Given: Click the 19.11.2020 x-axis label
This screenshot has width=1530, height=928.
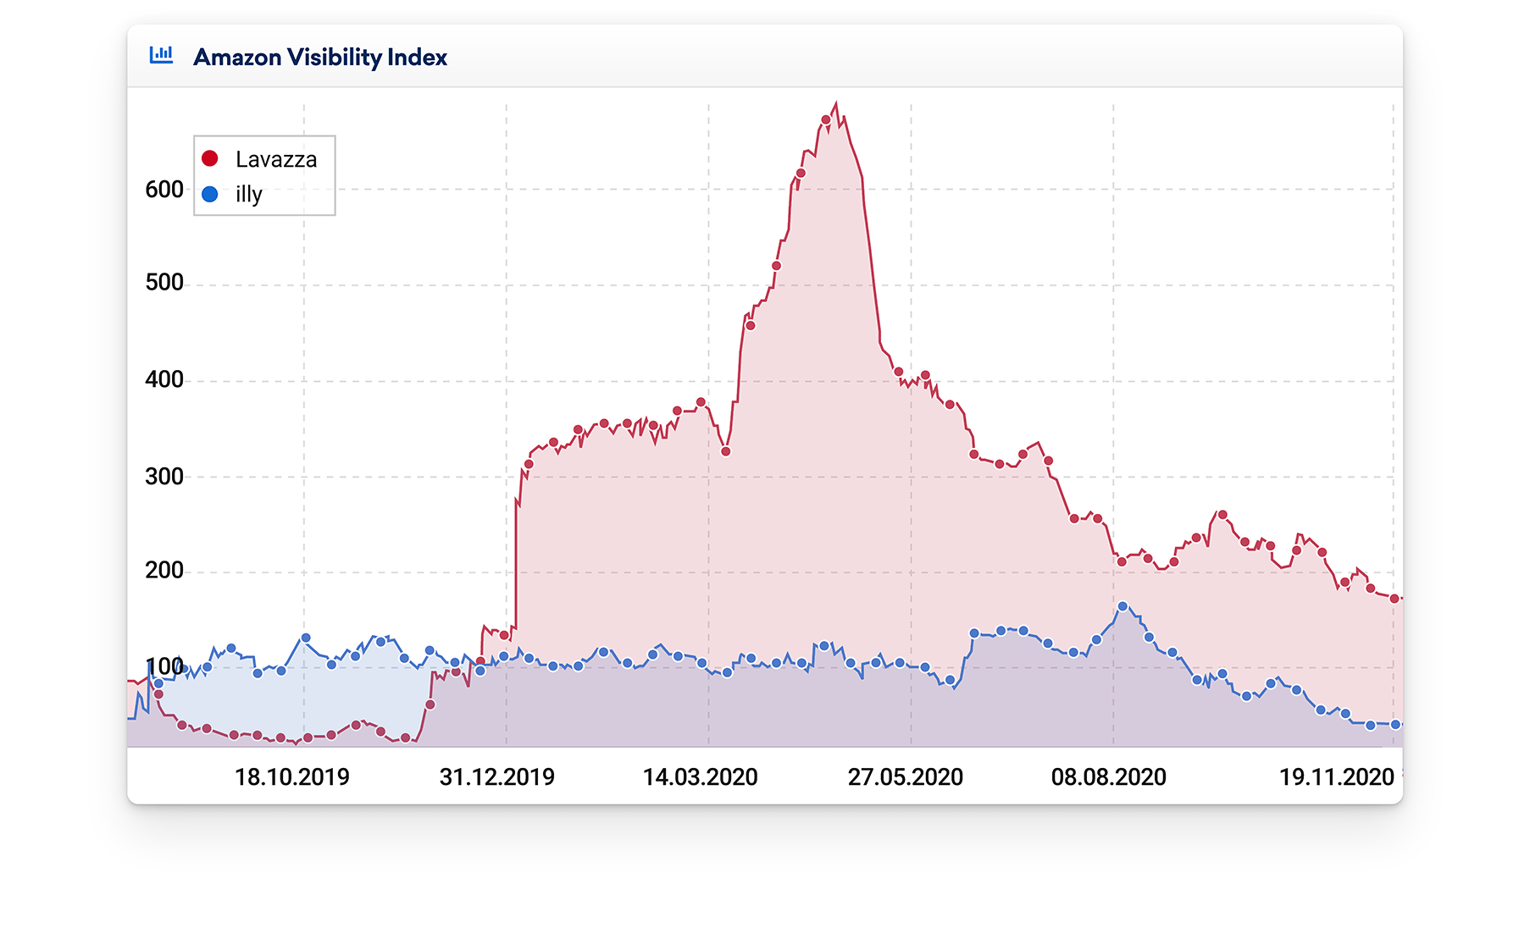Looking at the screenshot, I should tap(1336, 776).
